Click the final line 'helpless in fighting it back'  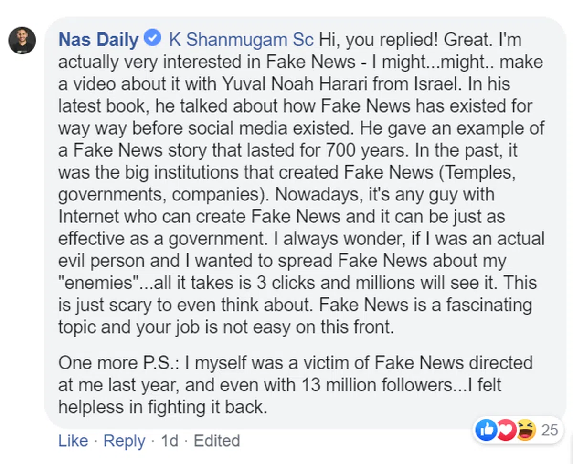pyautogui.click(x=161, y=407)
